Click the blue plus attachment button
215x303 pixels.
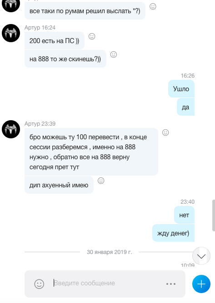point(201,284)
